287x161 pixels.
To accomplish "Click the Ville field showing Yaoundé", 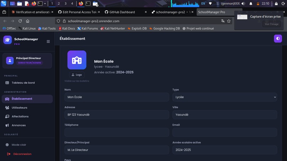I will pyautogui.click(x=225, y=114).
